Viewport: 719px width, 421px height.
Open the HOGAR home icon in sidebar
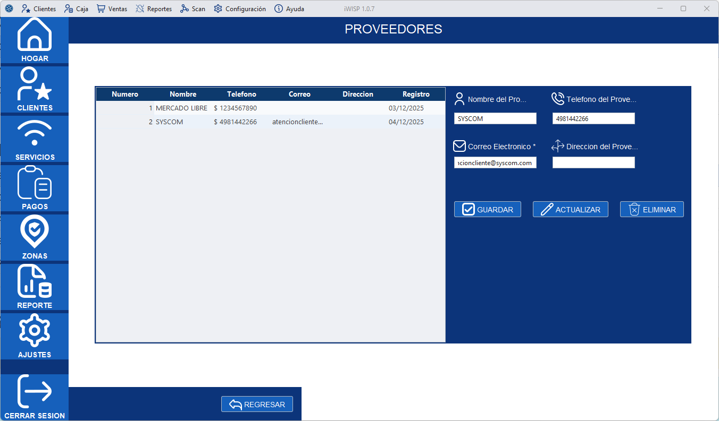click(x=34, y=35)
